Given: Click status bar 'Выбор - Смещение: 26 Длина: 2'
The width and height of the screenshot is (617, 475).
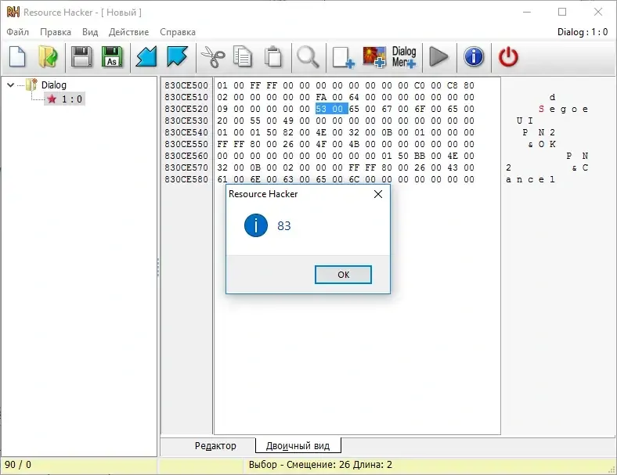Looking at the screenshot, I should 320,465.
